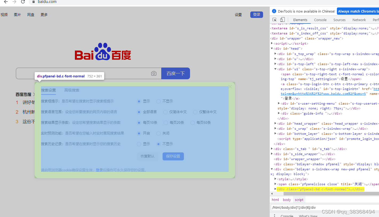Open the What's New drawer tab
Image resolution: width=379 pixels, height=217 pixels.
click(308, 215)
